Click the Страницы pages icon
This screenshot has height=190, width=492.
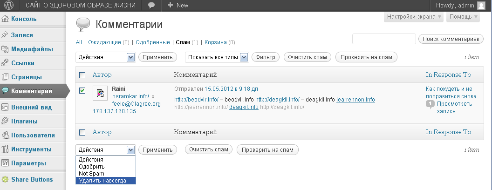[5, 77]
